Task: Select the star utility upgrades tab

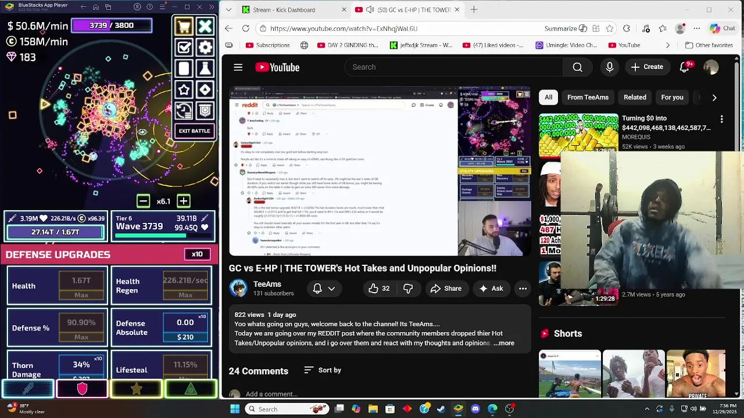Action: pyautogui.click(x=136, y=389)
